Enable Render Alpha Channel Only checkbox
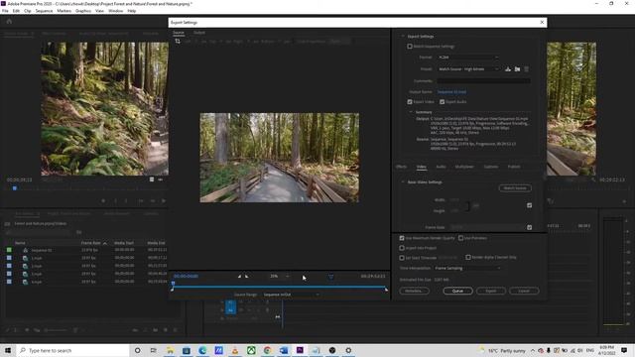635x357 pixels. 468,257
